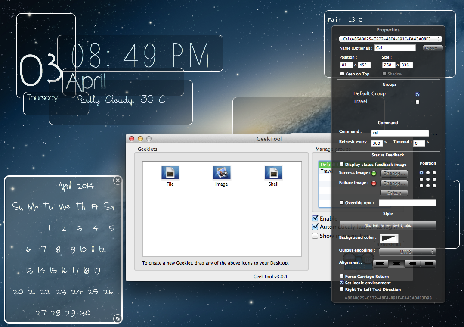Click the Export button
This screenshot has height=327, width=464.
(433, 48)
